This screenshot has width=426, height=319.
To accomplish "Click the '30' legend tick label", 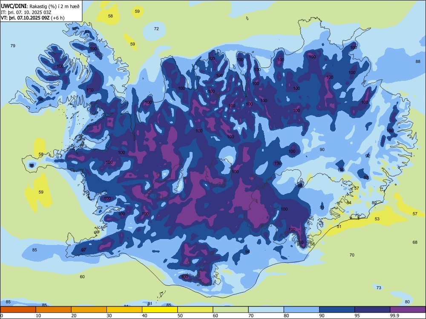I will click(x=109, y=316).
